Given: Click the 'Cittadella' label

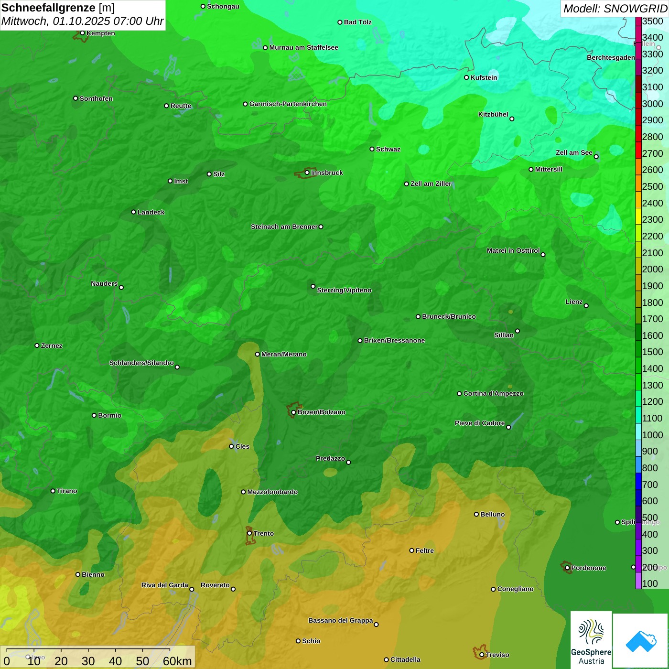Looking at the screenshot, I should 406,660.
